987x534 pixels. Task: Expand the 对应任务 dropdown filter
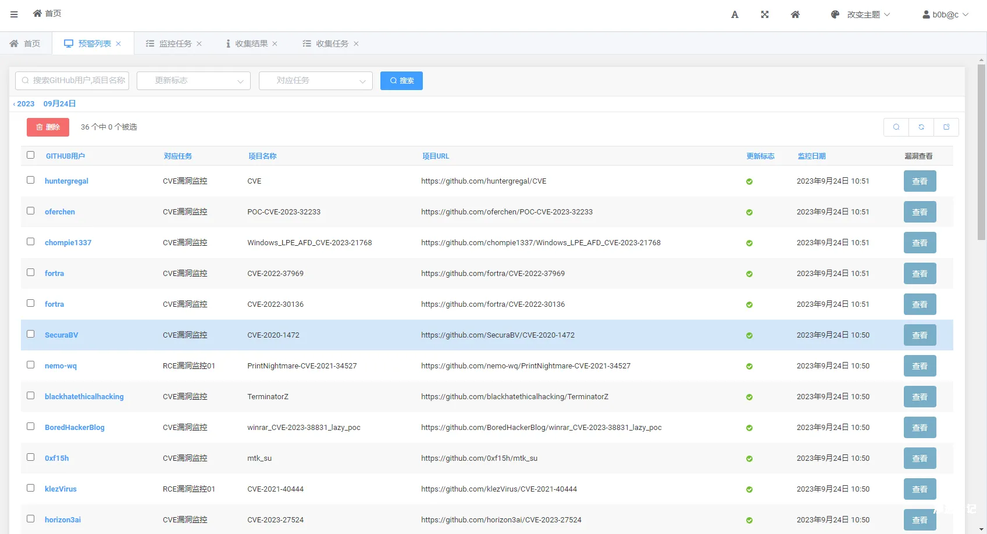(x=316, y=81)
